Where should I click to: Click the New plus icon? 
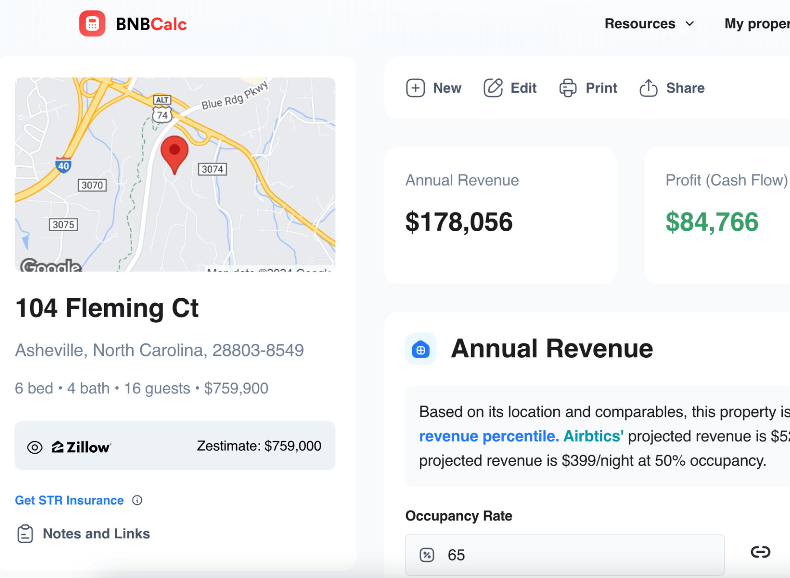click(x=415, y=88)
